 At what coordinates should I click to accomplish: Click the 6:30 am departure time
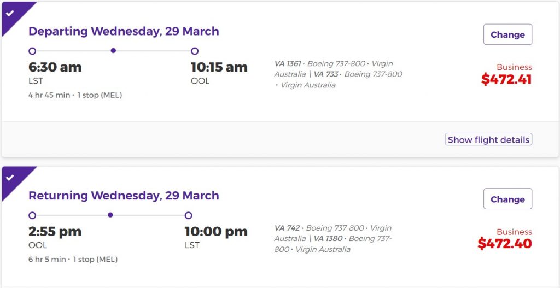click(55, 67)
